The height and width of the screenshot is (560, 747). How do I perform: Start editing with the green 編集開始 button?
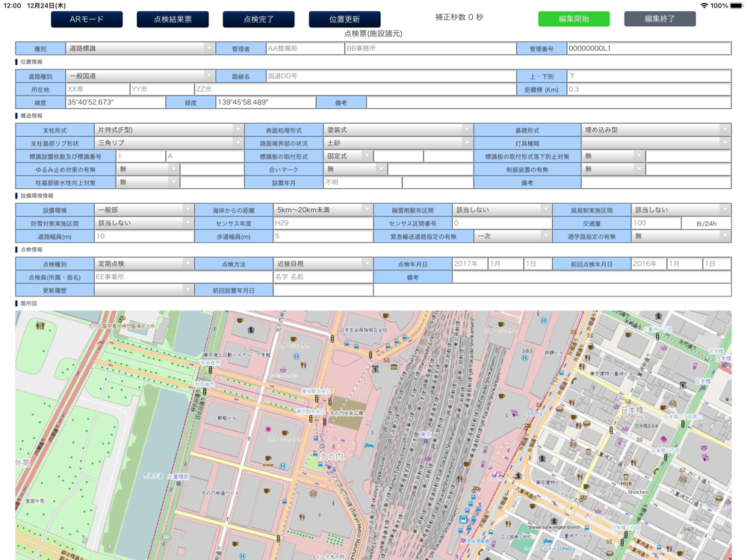tap(573, 19)
